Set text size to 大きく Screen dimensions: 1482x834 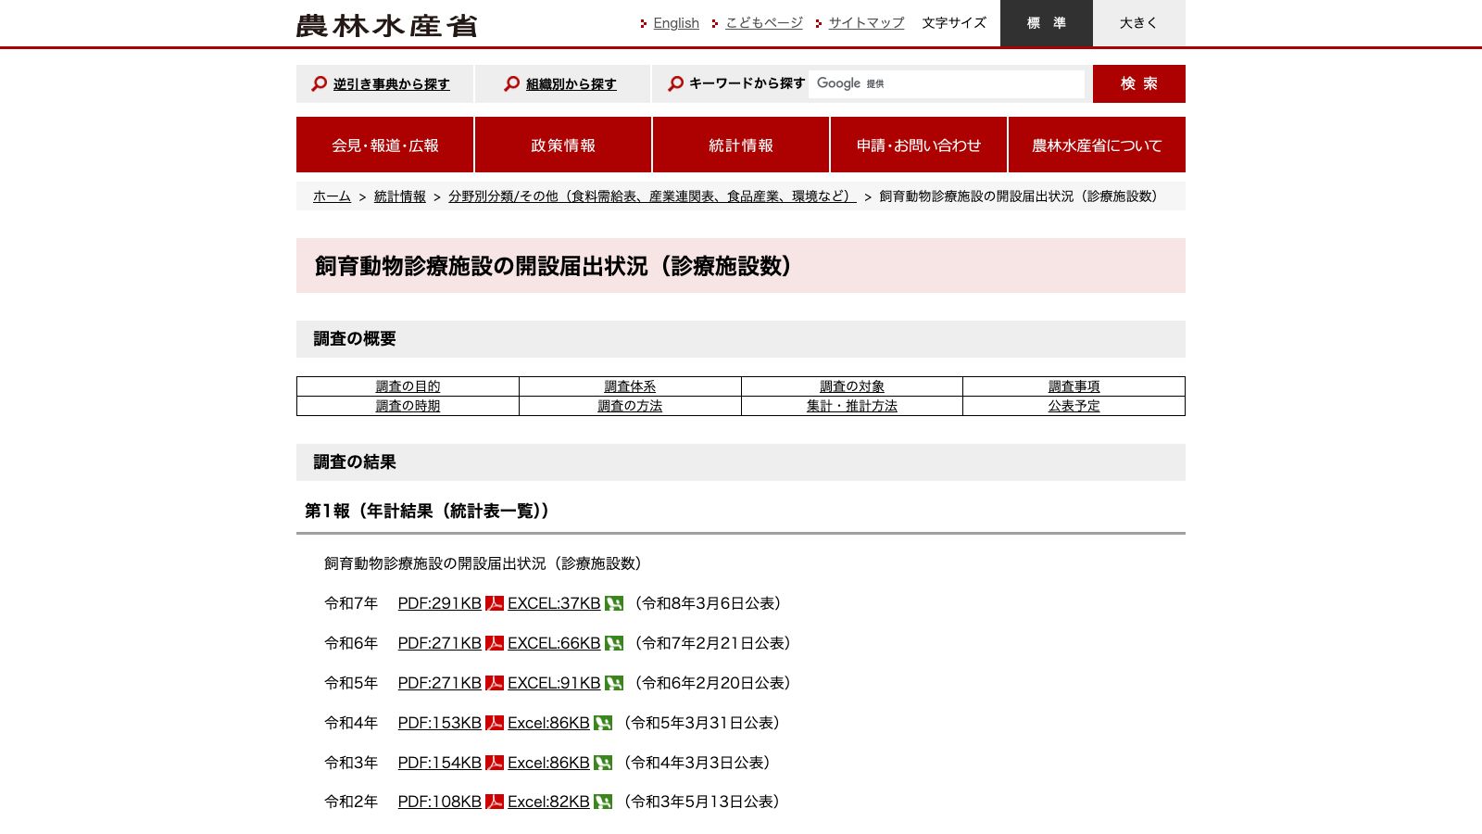point(1139,23)
